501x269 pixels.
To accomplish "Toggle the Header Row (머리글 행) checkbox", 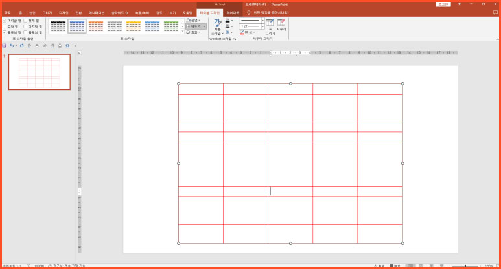I will click(x=5, y=21).
